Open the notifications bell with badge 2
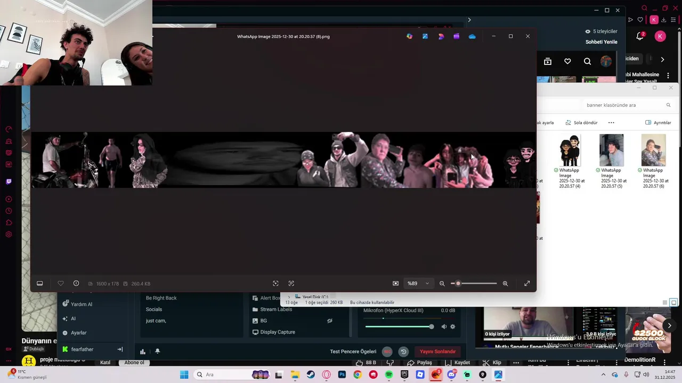This screenshot has height=383, width=682. pyautogui.click(x=640, y=36)
